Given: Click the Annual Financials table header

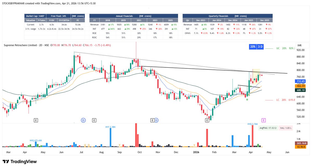Looking at the screenshot, I should point(134,16).
